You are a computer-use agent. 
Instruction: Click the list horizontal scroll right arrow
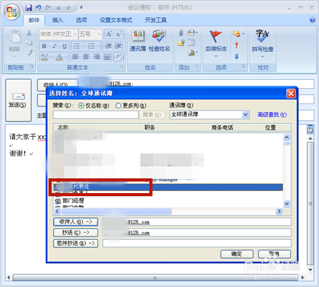pyautogui.click(x=279, y=211)
